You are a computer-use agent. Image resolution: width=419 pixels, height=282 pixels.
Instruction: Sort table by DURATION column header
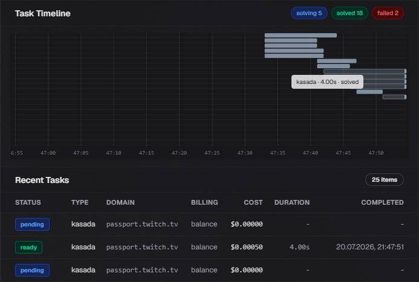(292, 202)
